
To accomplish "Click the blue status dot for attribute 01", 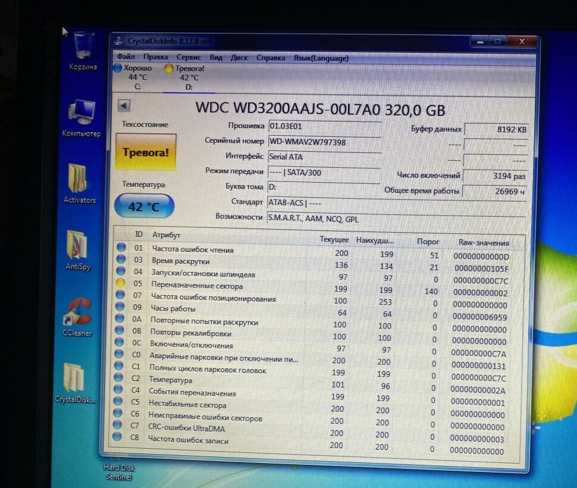I will 121,247.
